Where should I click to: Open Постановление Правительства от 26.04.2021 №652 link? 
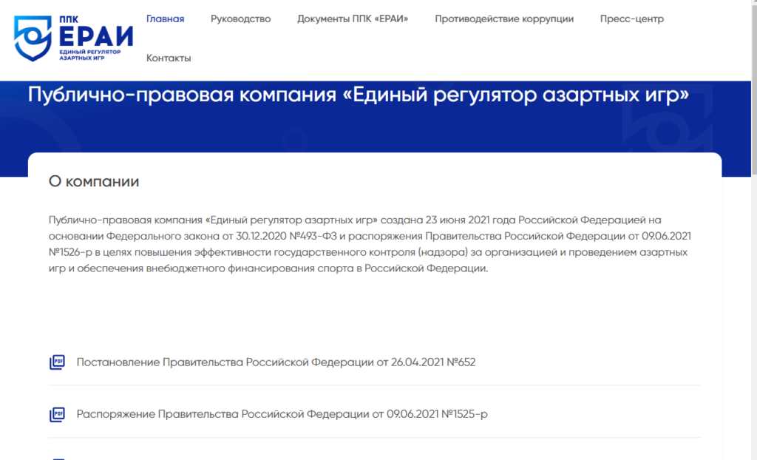pyautogui.click(x=276, y=362)
